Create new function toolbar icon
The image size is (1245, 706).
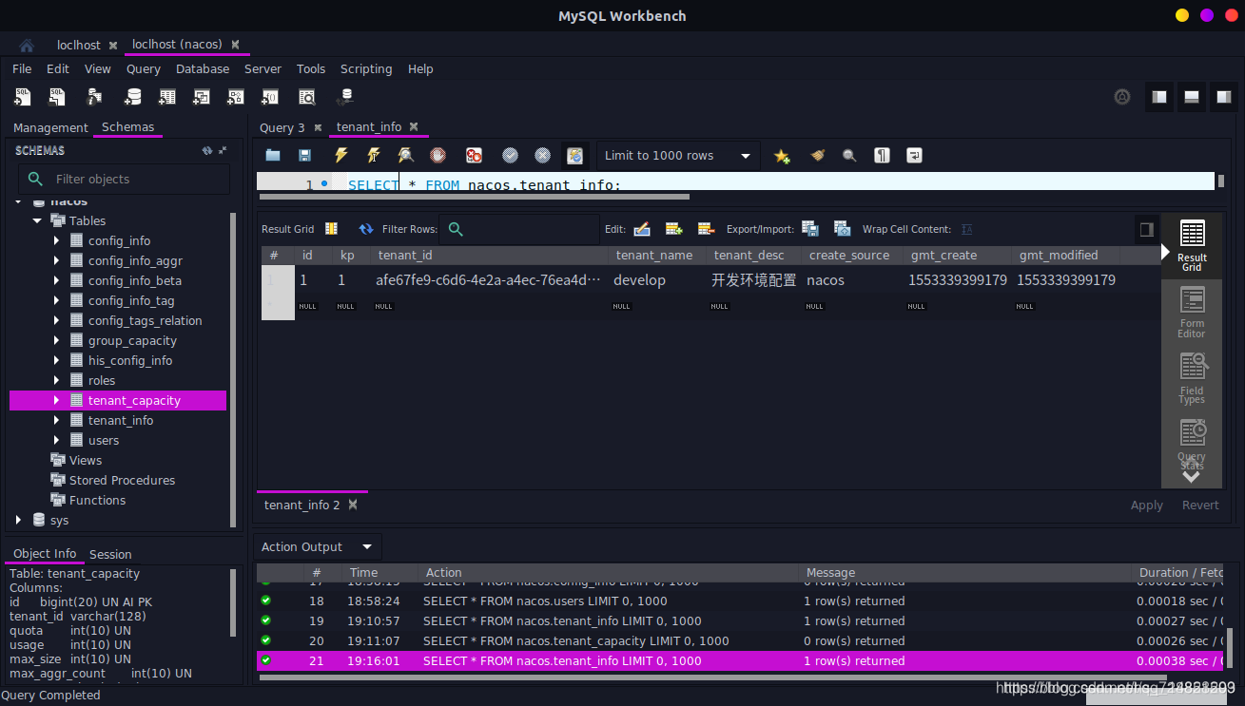point(271,97)
